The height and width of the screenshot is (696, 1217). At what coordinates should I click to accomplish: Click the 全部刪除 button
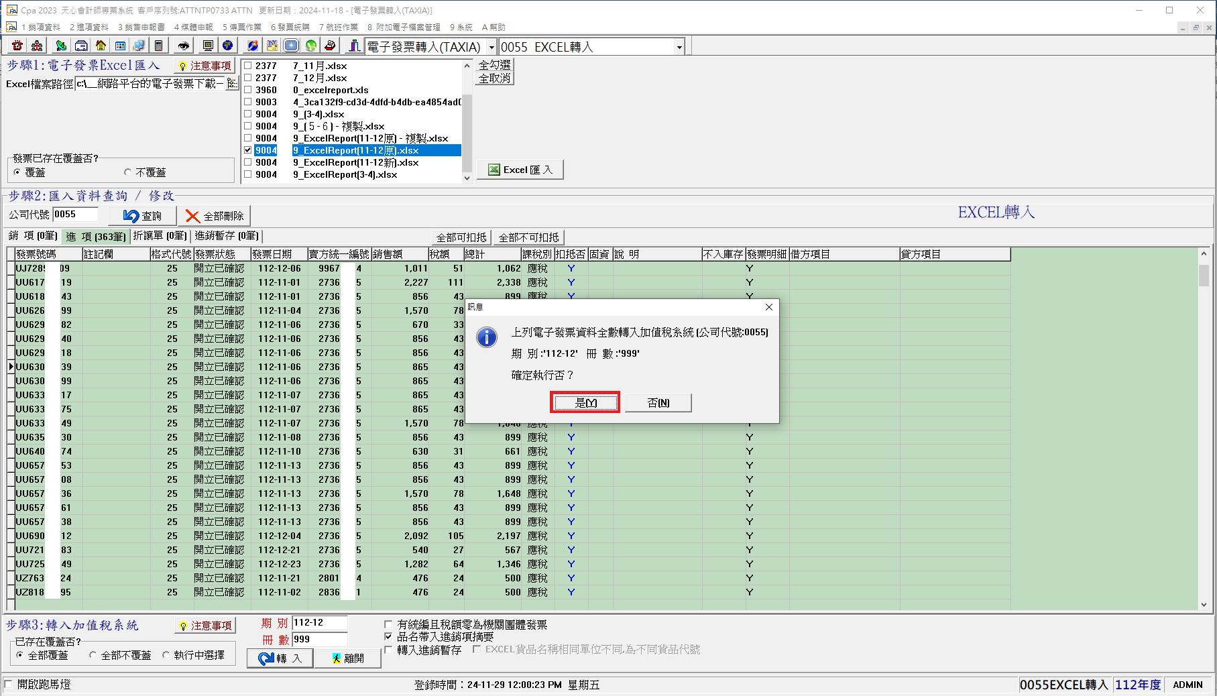coord(215,216)
